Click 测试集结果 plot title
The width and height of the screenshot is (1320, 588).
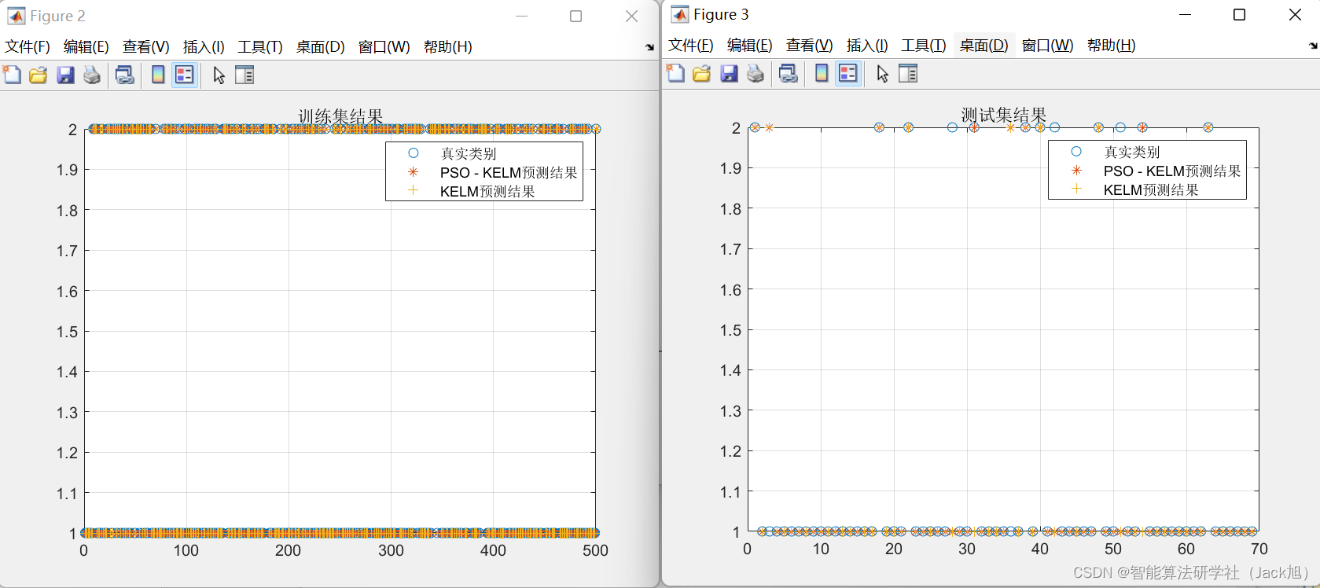click(x=1004, y=114)
